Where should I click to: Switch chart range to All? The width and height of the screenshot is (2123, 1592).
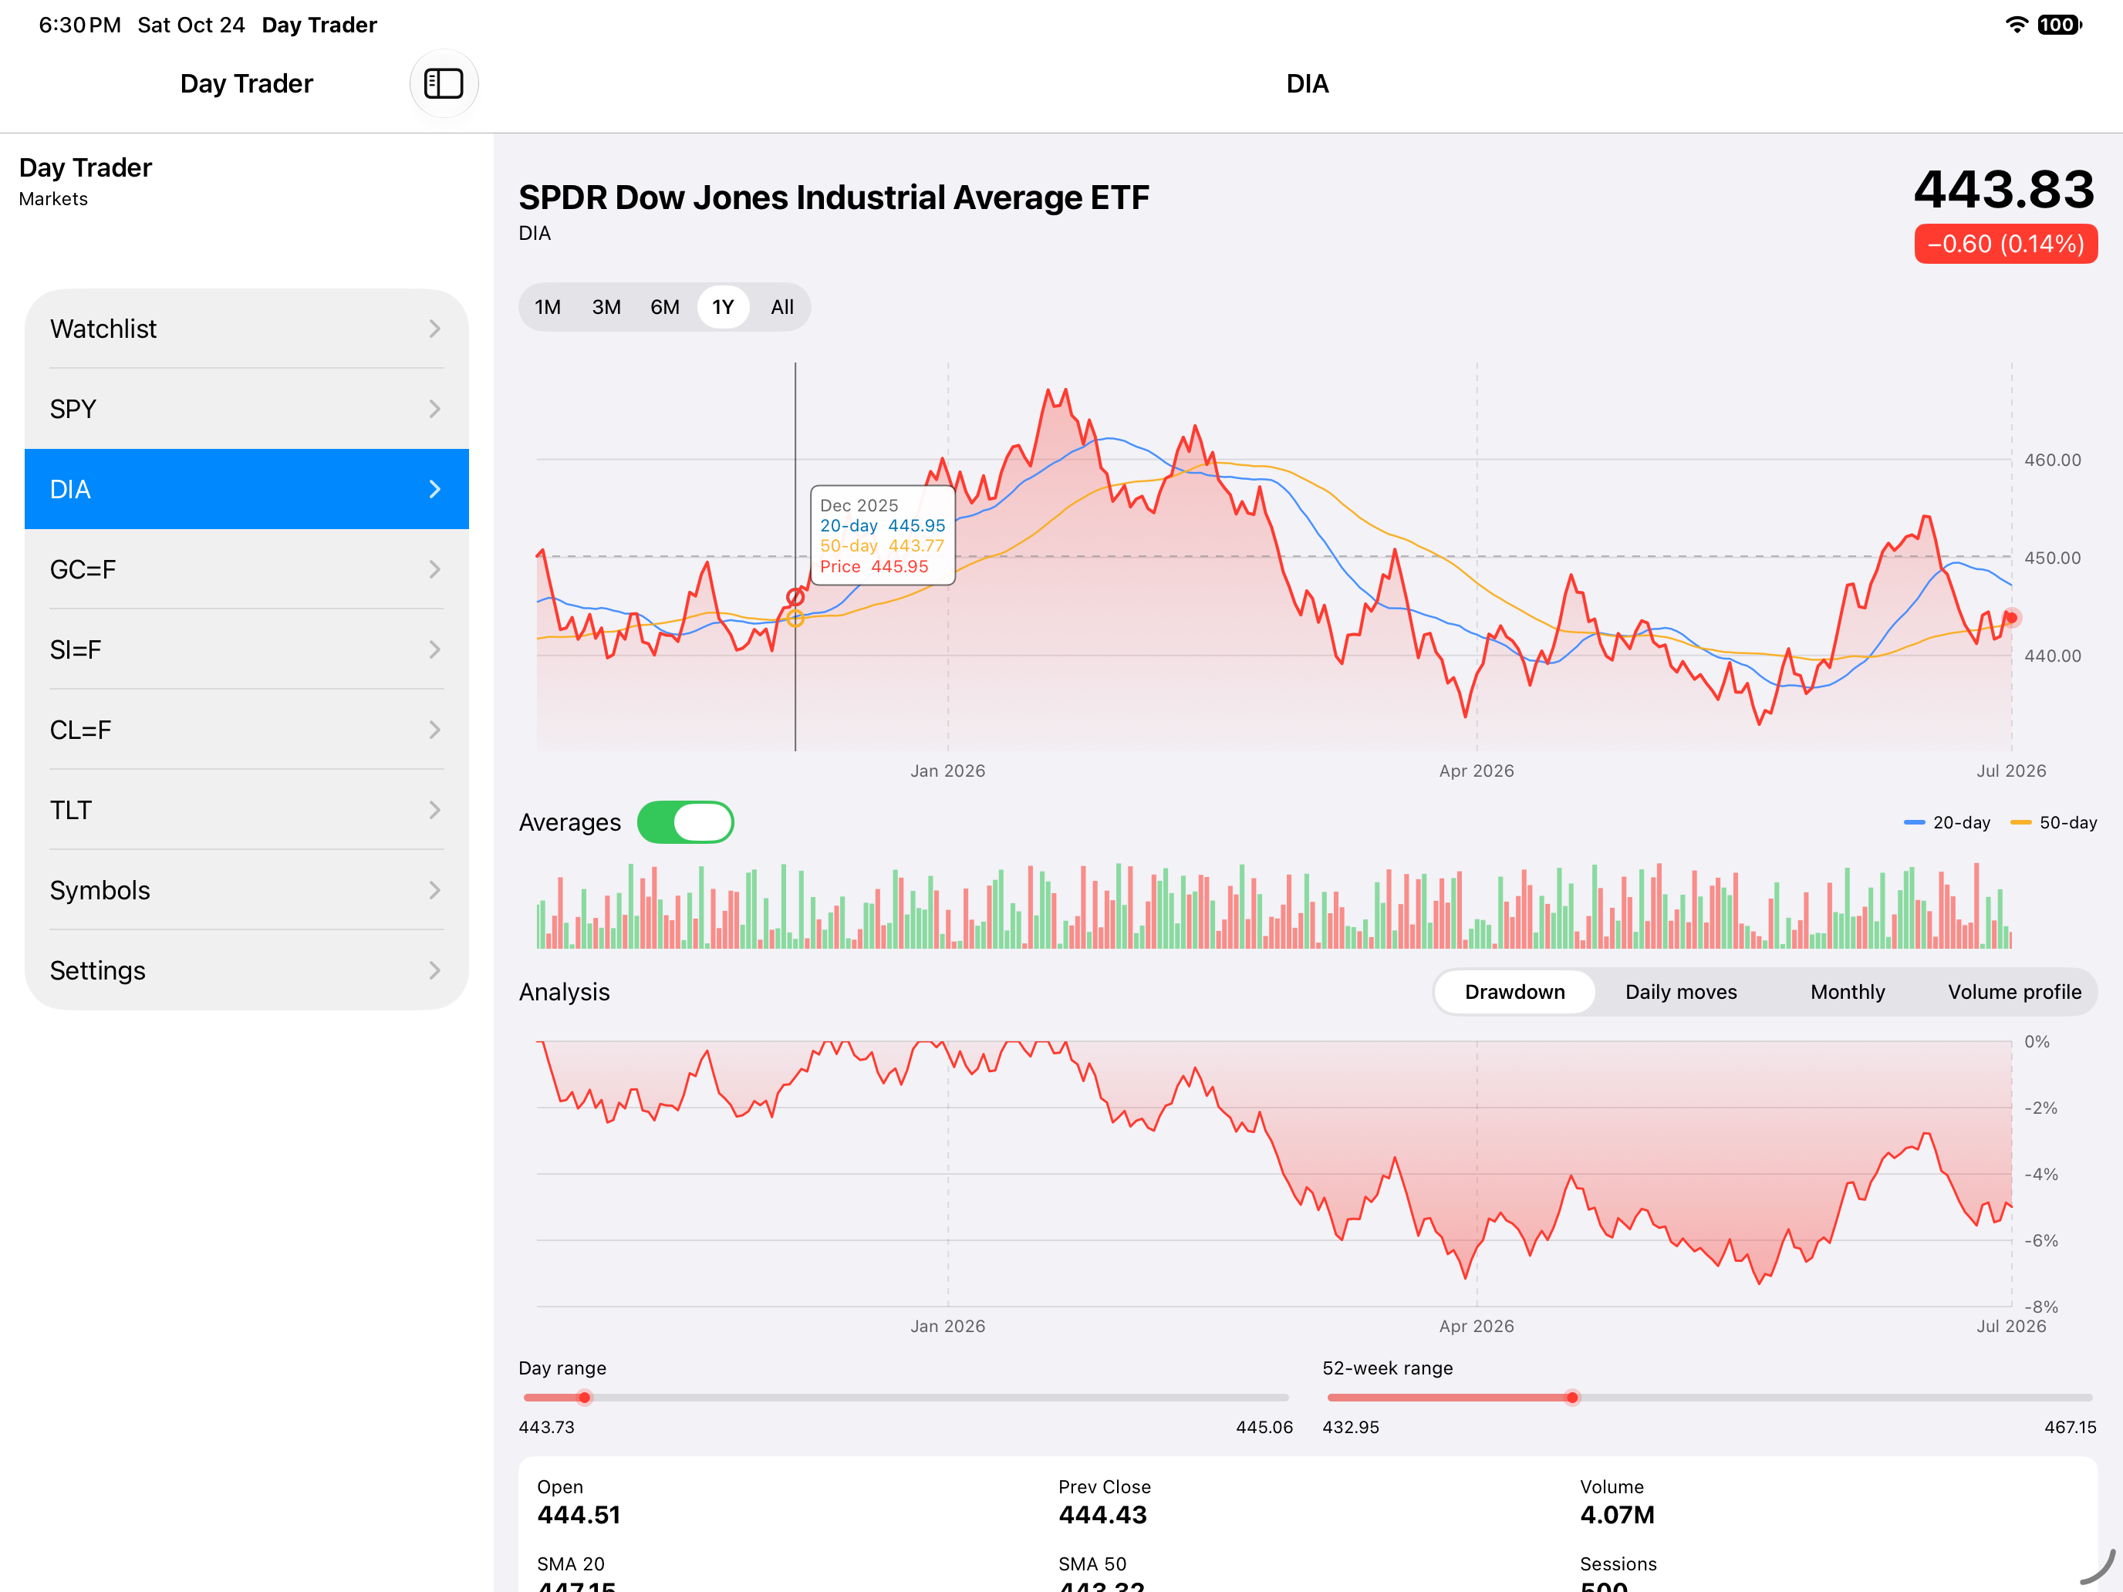(x=782, y=307)
